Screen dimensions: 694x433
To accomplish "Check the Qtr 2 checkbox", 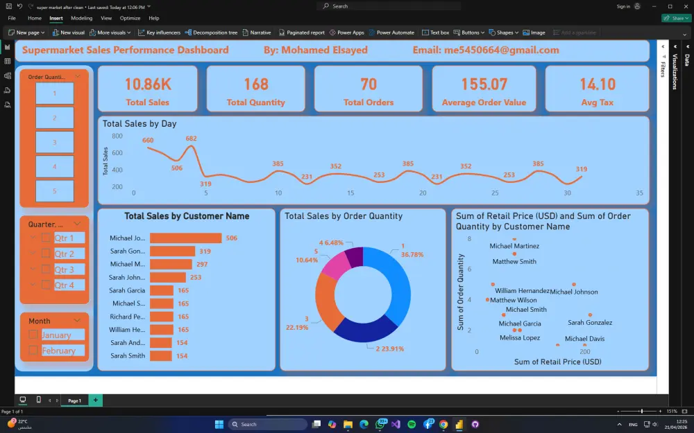I will coord(46,253).
